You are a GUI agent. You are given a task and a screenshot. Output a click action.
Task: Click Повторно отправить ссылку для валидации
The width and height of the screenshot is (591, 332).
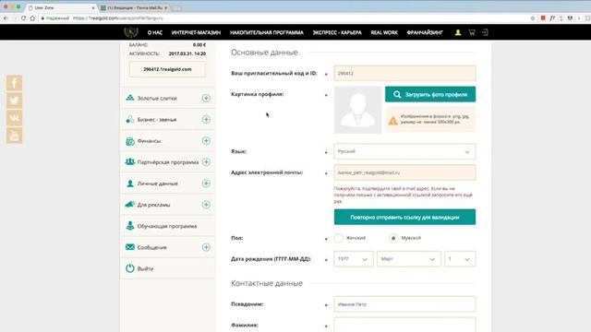pyautogui.click(x=404, y=218)
